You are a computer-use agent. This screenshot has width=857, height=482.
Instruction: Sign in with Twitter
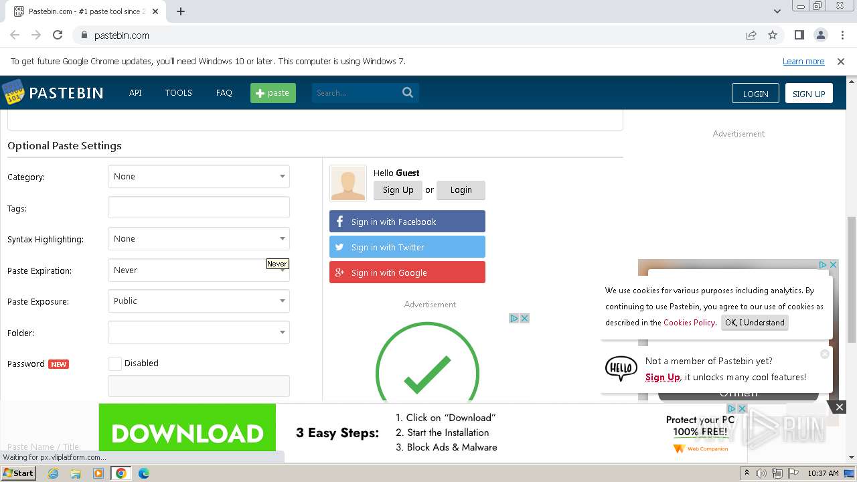click(407, 247)
